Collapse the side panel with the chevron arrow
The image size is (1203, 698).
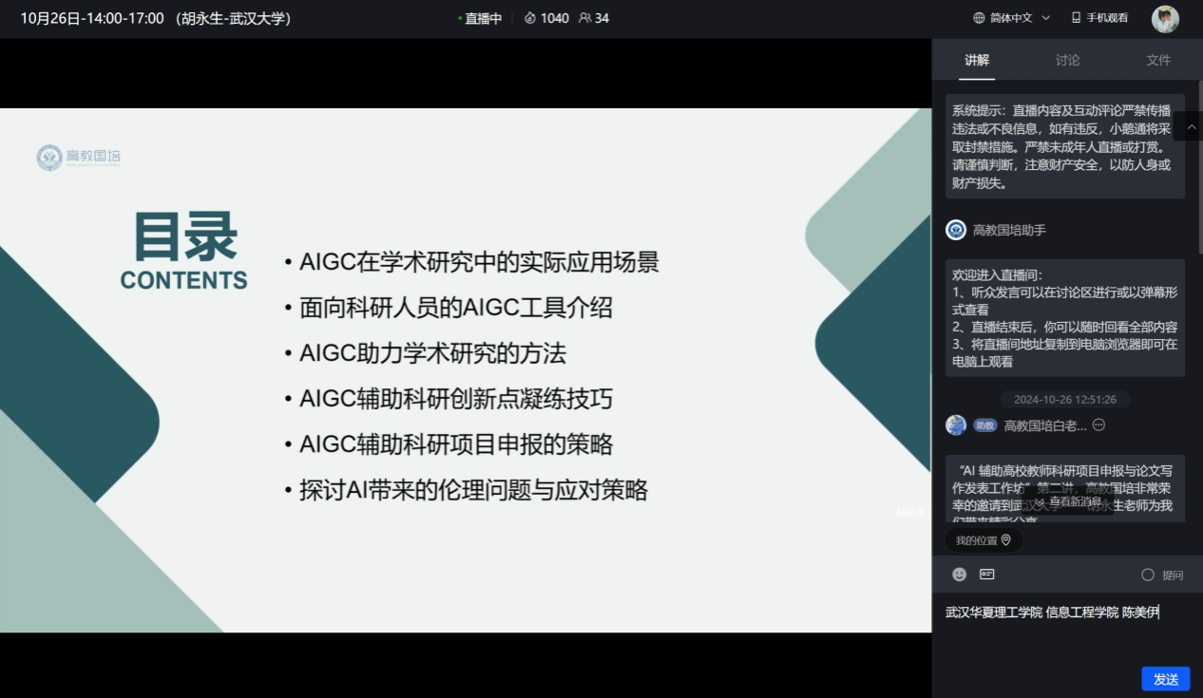1188,125
